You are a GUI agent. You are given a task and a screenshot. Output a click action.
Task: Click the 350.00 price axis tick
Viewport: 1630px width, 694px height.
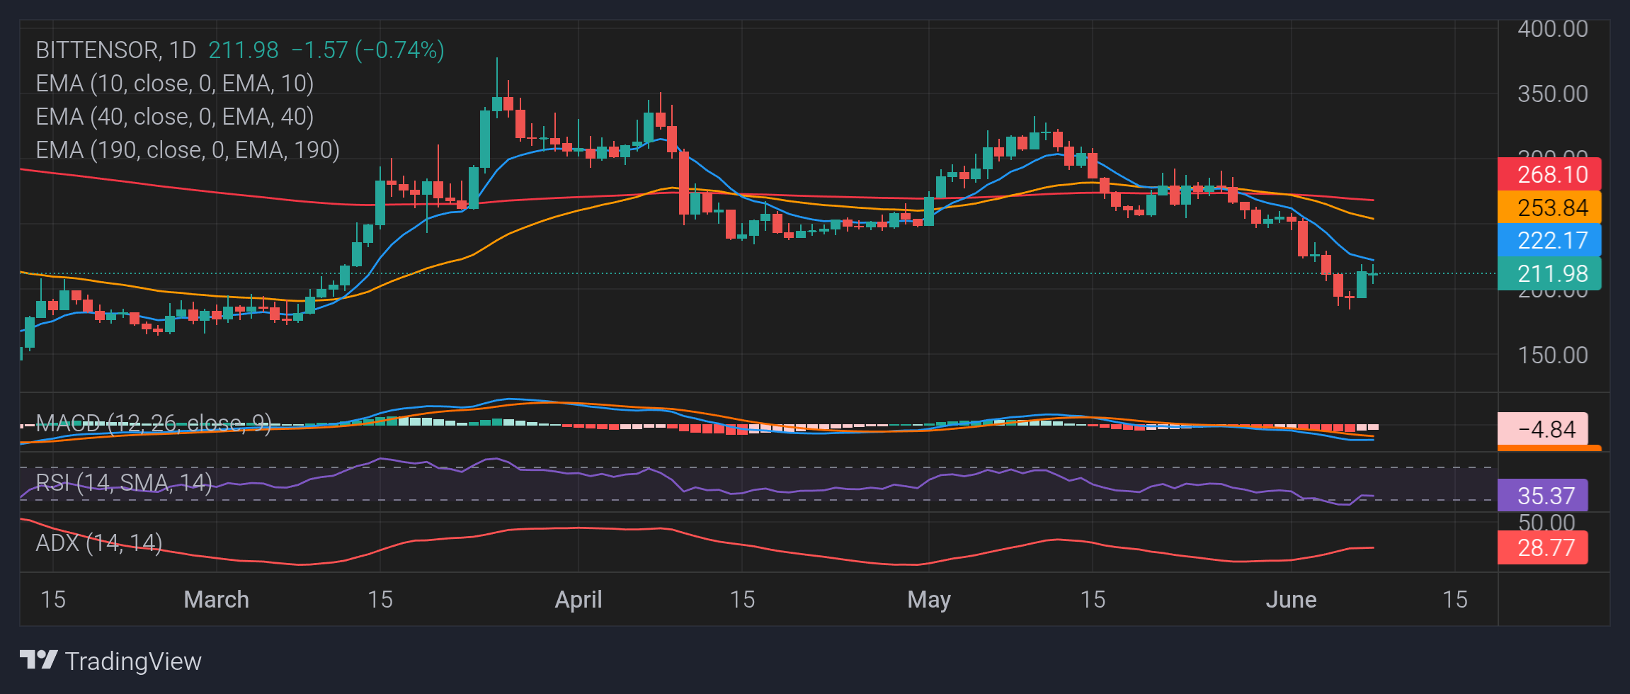(x=1553, y=94)
